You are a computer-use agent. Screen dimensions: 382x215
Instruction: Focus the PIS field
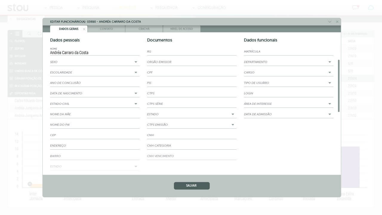coord(192,83)
